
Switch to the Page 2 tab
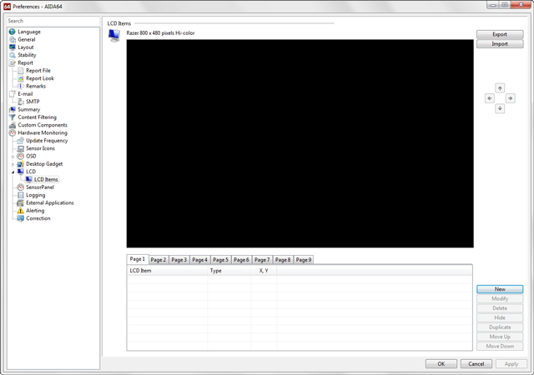(159, 260)
